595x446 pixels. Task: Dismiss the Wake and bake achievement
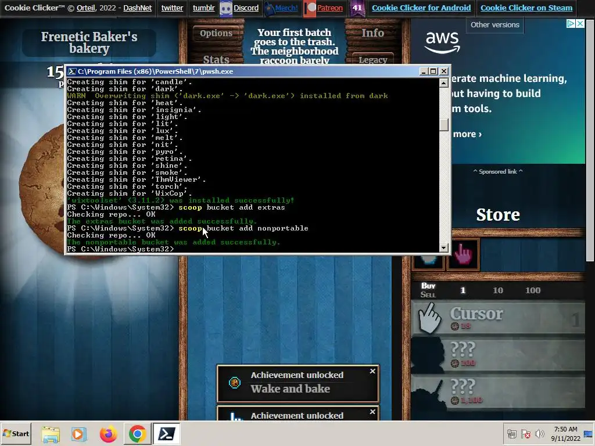[x=372, y=371]
